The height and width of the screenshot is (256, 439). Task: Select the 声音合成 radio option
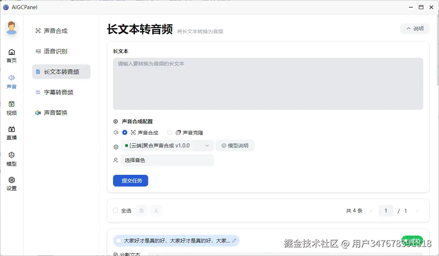tap(125, 132)
